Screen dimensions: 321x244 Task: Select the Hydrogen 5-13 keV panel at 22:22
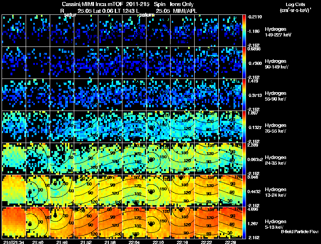pyautogui.click(x=207, y=223)
